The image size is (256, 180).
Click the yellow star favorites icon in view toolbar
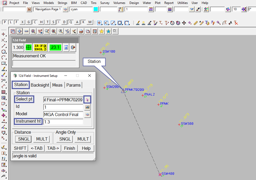(x=101, y=32)
